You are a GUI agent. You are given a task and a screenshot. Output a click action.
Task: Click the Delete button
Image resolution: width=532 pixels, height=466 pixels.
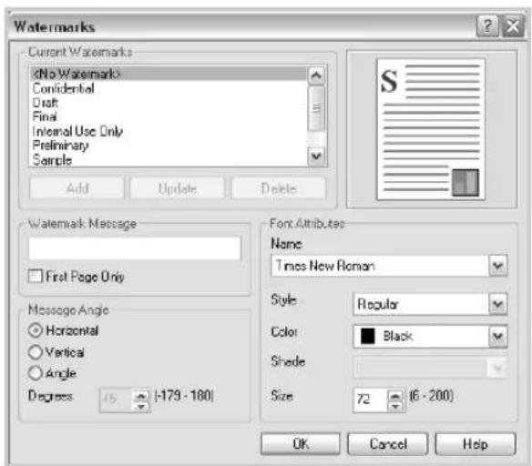[279, 187]
